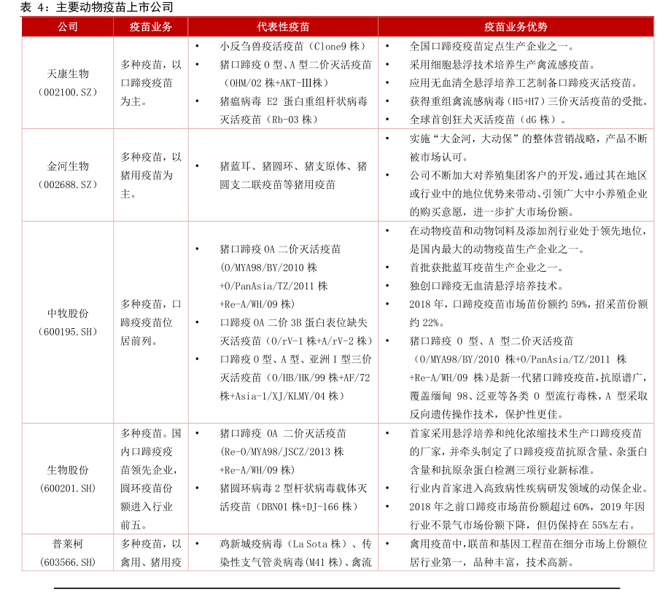Click the 小反刍兽疫活疫苗 (Clone9 株) entry
This screenshot has height=592, width=668.
coord(292,46)
